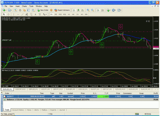The height and width of the screenshot is (116, 160).
Task: Close the Terminal panel
Action: 2,93
